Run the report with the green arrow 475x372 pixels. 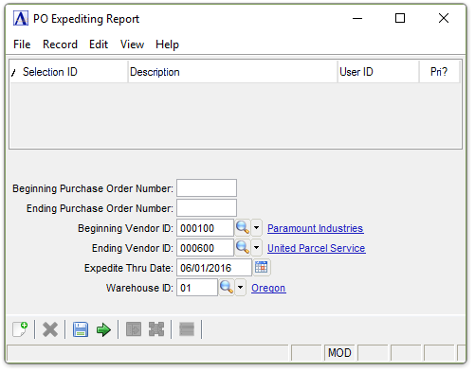pos(103,330)
